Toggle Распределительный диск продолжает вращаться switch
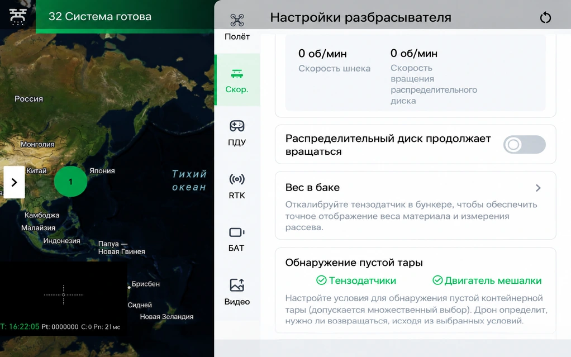Viewport: 571px width, 357px height. (525, 145)
